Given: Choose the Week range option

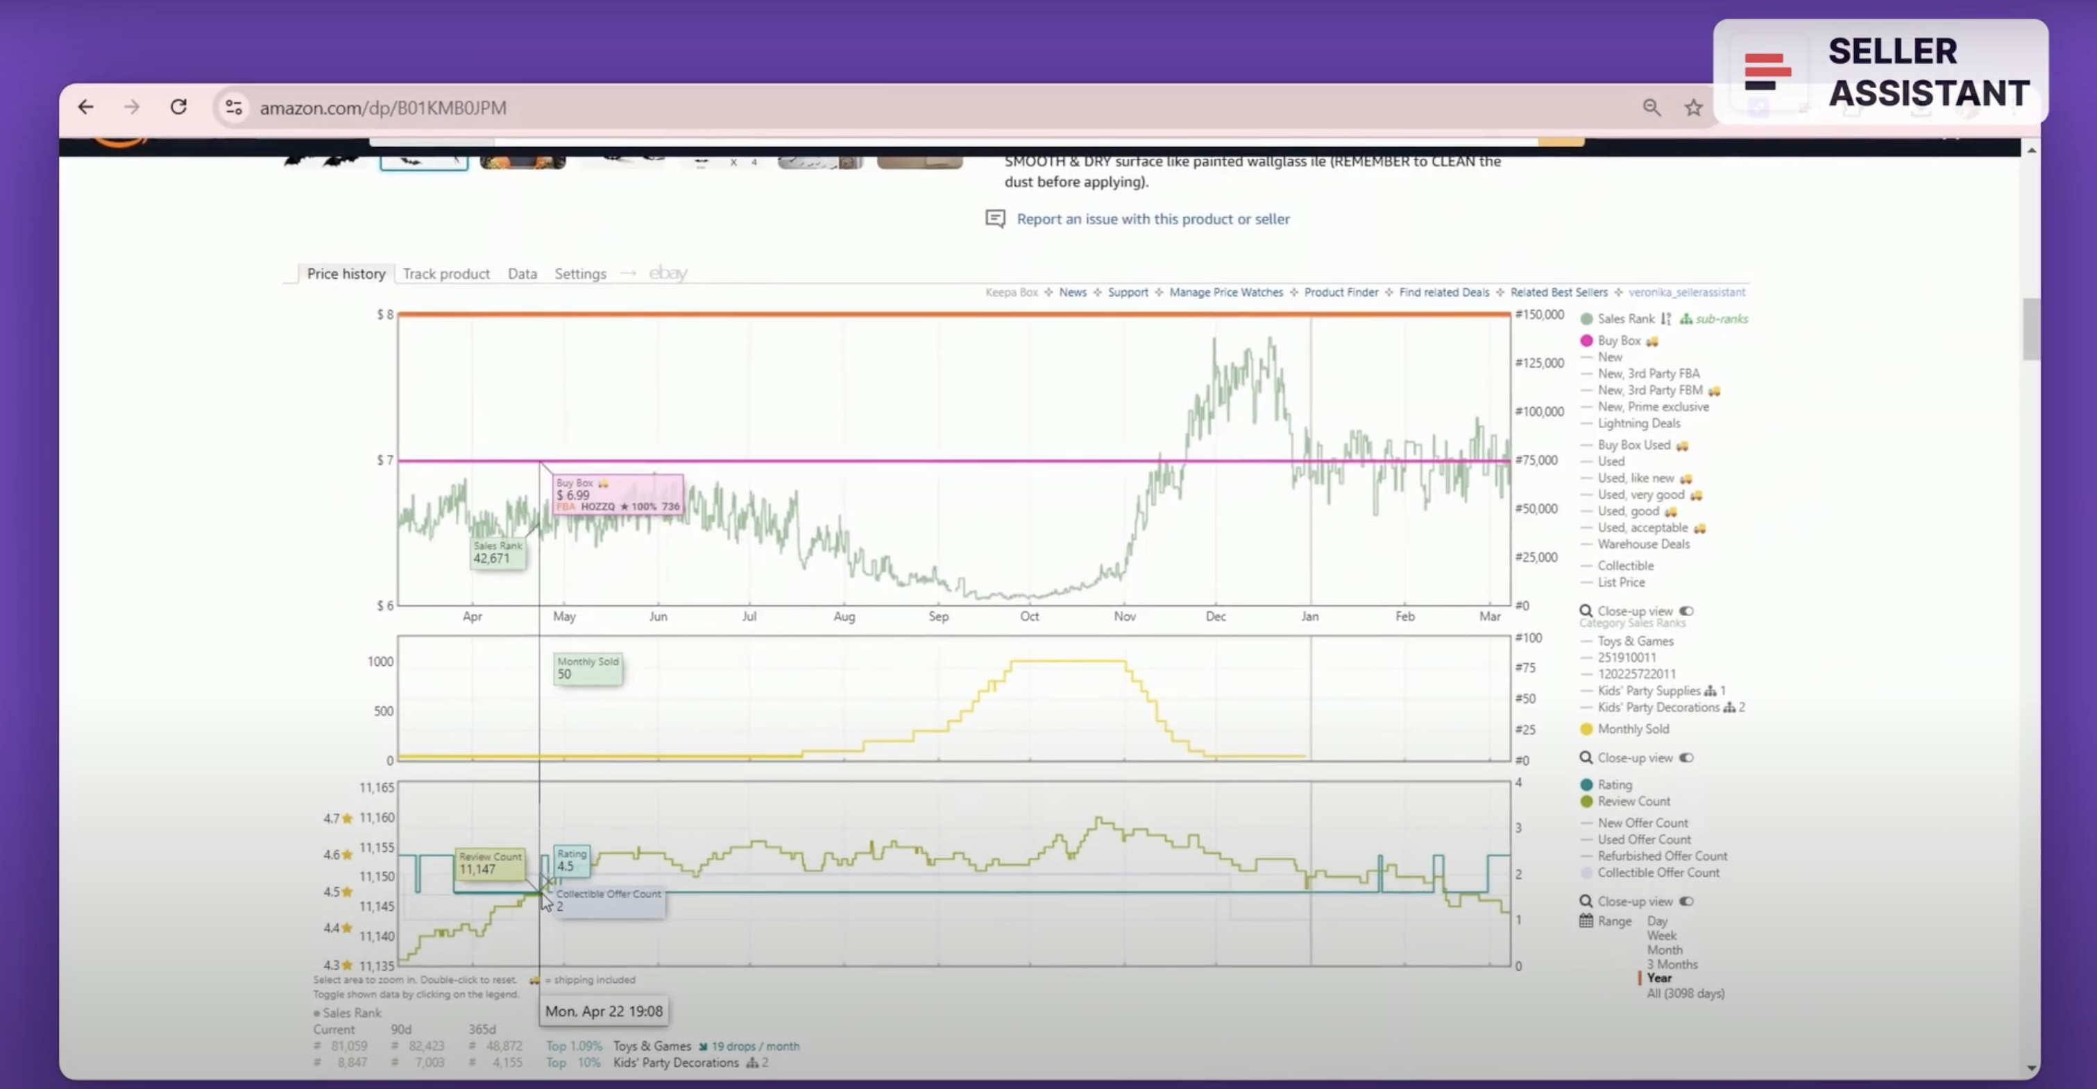Looking at the screenshot, I should tap(1661, 935).
